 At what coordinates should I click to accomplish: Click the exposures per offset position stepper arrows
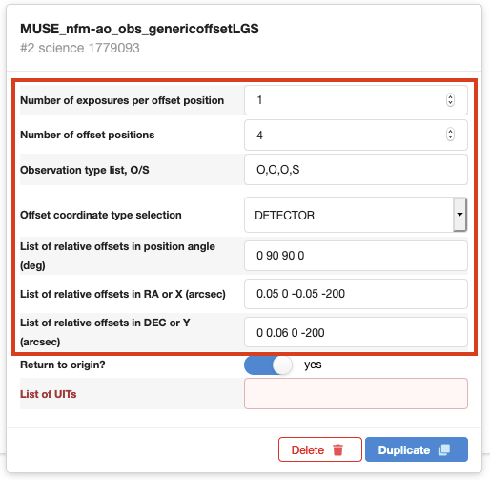click(450, 100)
